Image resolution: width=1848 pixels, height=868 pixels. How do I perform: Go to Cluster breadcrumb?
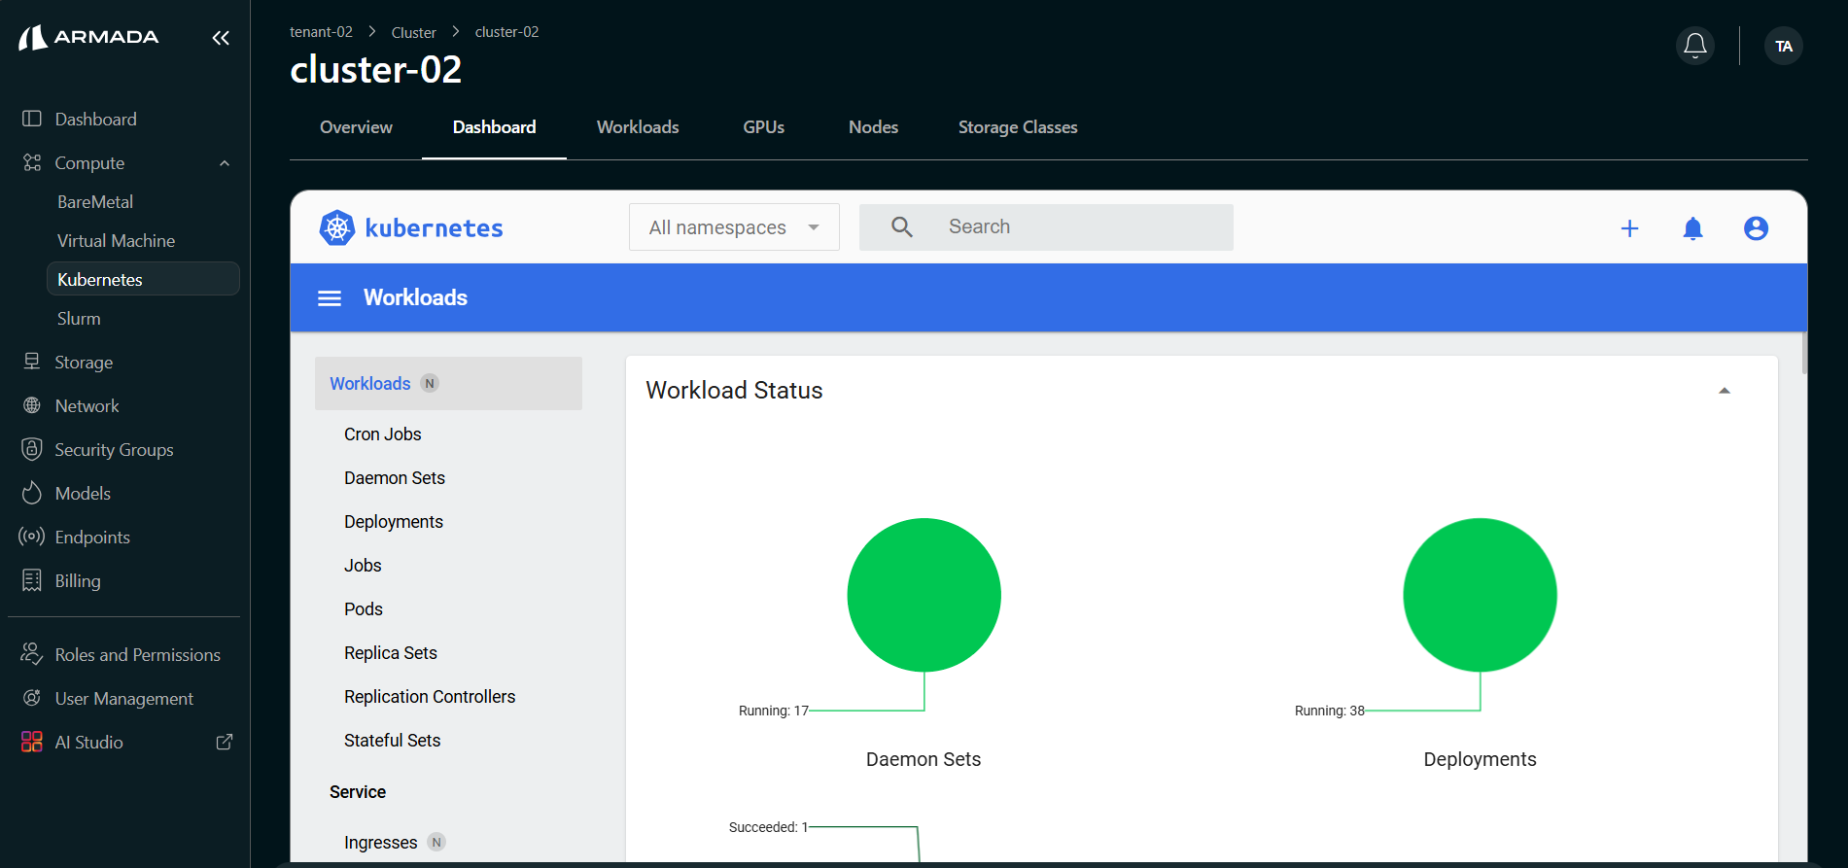coord(413,32)
